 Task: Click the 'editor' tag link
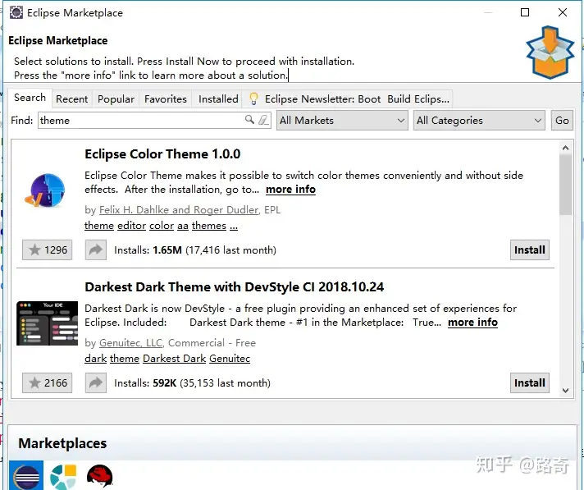tap(131, 226)
